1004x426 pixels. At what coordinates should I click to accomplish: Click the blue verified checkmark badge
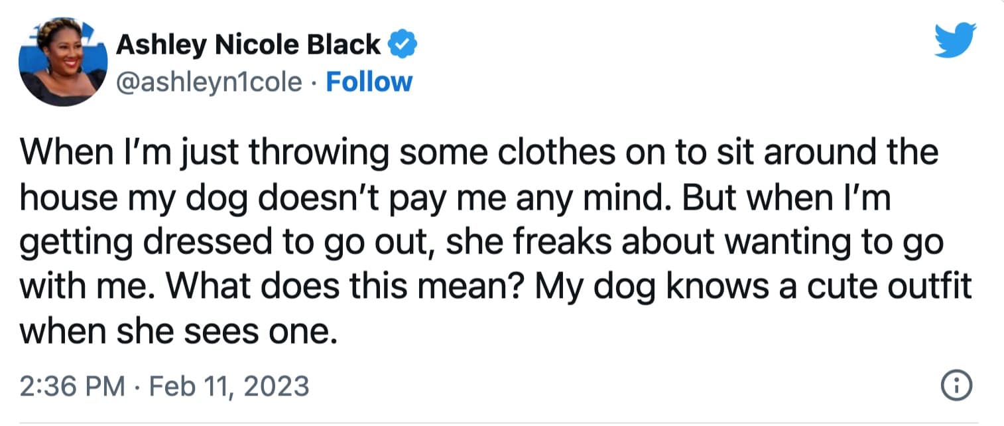(x=403, y=44)
